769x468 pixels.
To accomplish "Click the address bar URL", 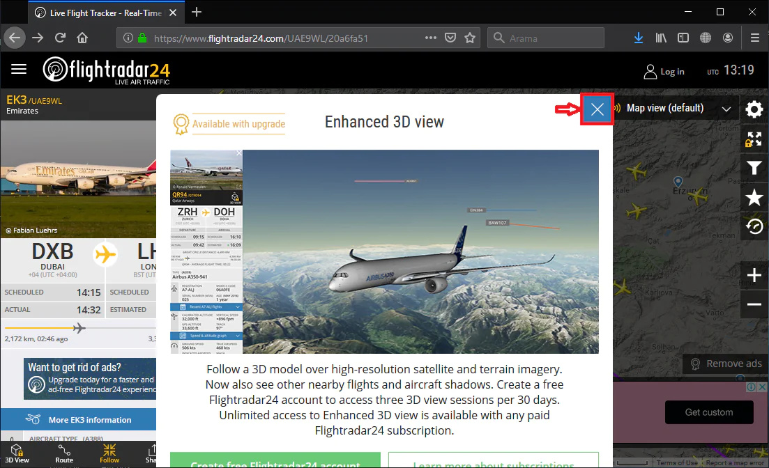I will [261, 38].
